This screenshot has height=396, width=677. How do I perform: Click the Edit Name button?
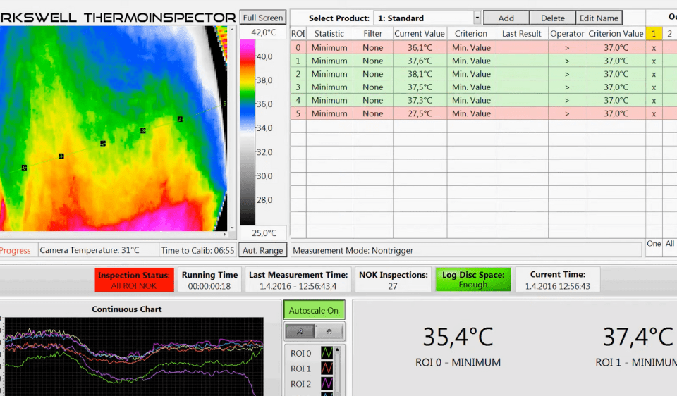point(599,18)
